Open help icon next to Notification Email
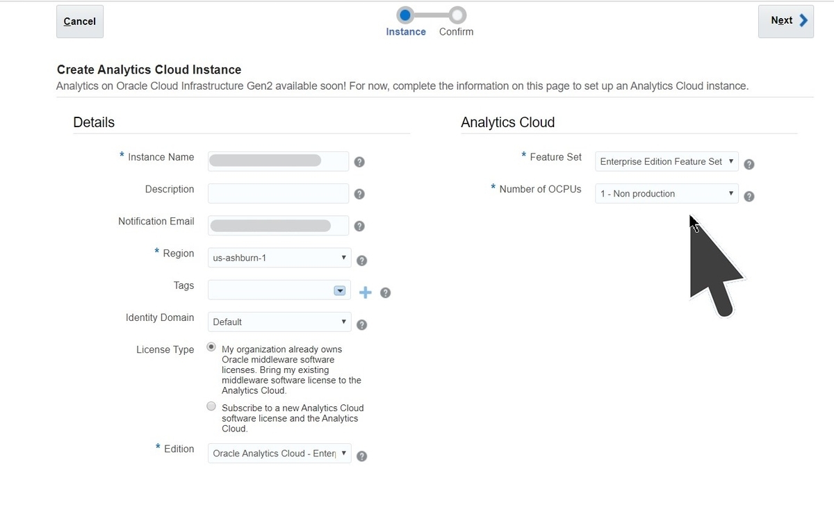Viewport: 834px width, 505px height. (x=359, y=226)
